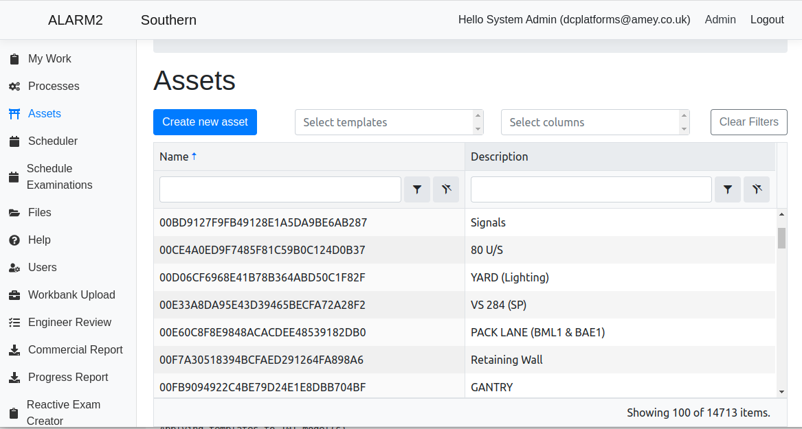The height and width of the screenshot is (429, 802).
Task: Click the Clear Filters button
Action: pos(749,122)
